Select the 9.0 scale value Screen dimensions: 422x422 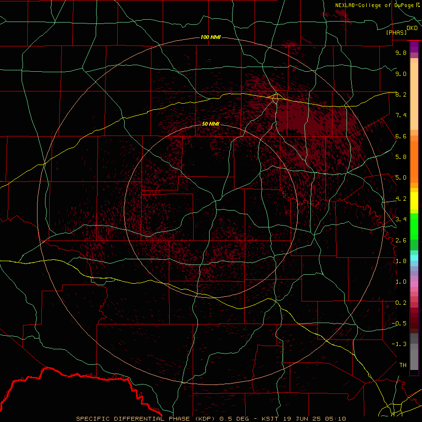pyautogui.click(x=401, y=74)
